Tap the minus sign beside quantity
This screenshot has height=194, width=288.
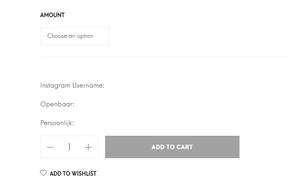tap(50, 147)
